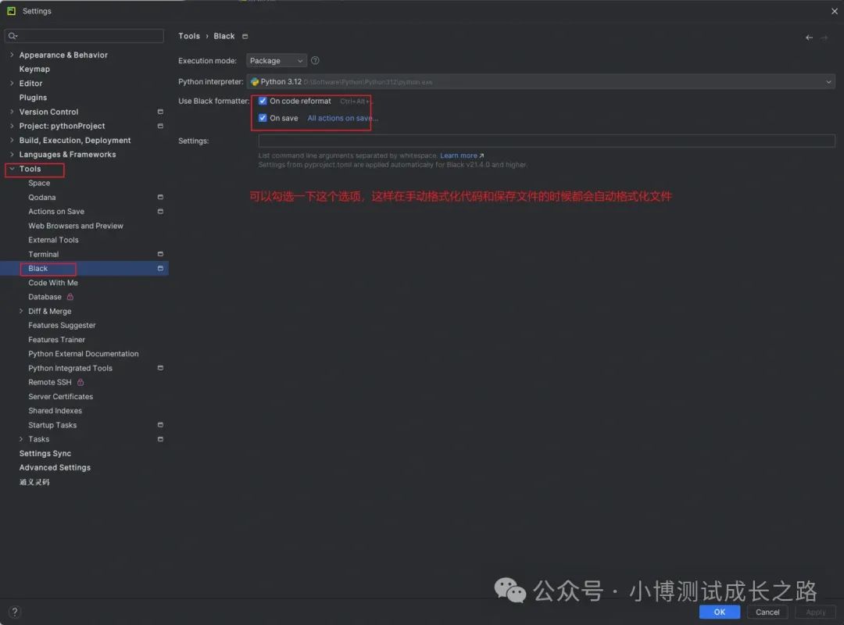This screenshot has height=625, width=844.
Task: Open Advanced Settings page
Action: [55, 468]
